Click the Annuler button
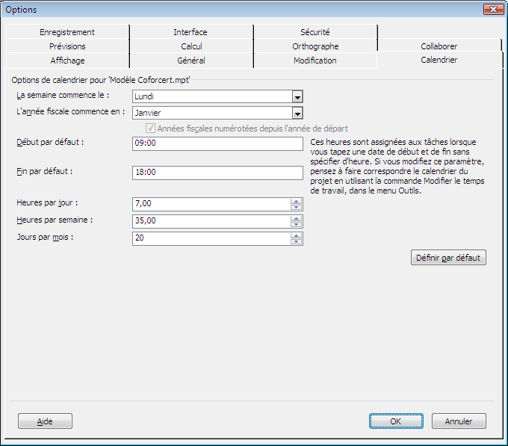Screen dimensions: 508x446 point(459,421)
